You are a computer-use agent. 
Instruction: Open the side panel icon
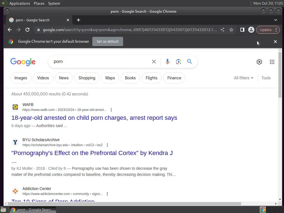(242, 30)
